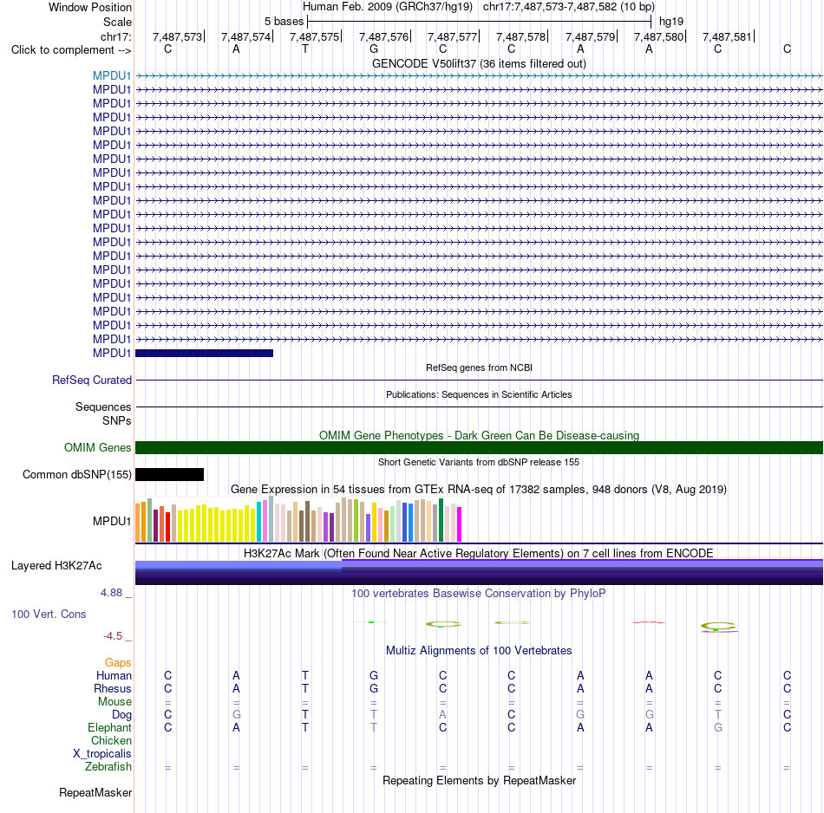Click the Multiz Alignments of 100 Vertebrates title

click(479, 650)
